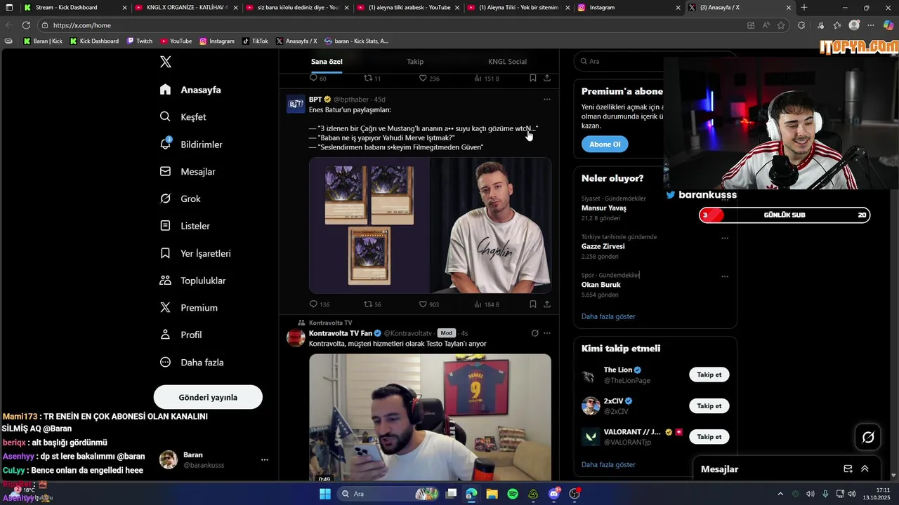
Task: Switch to Instagram browser tab
Action: pos(629,8)
